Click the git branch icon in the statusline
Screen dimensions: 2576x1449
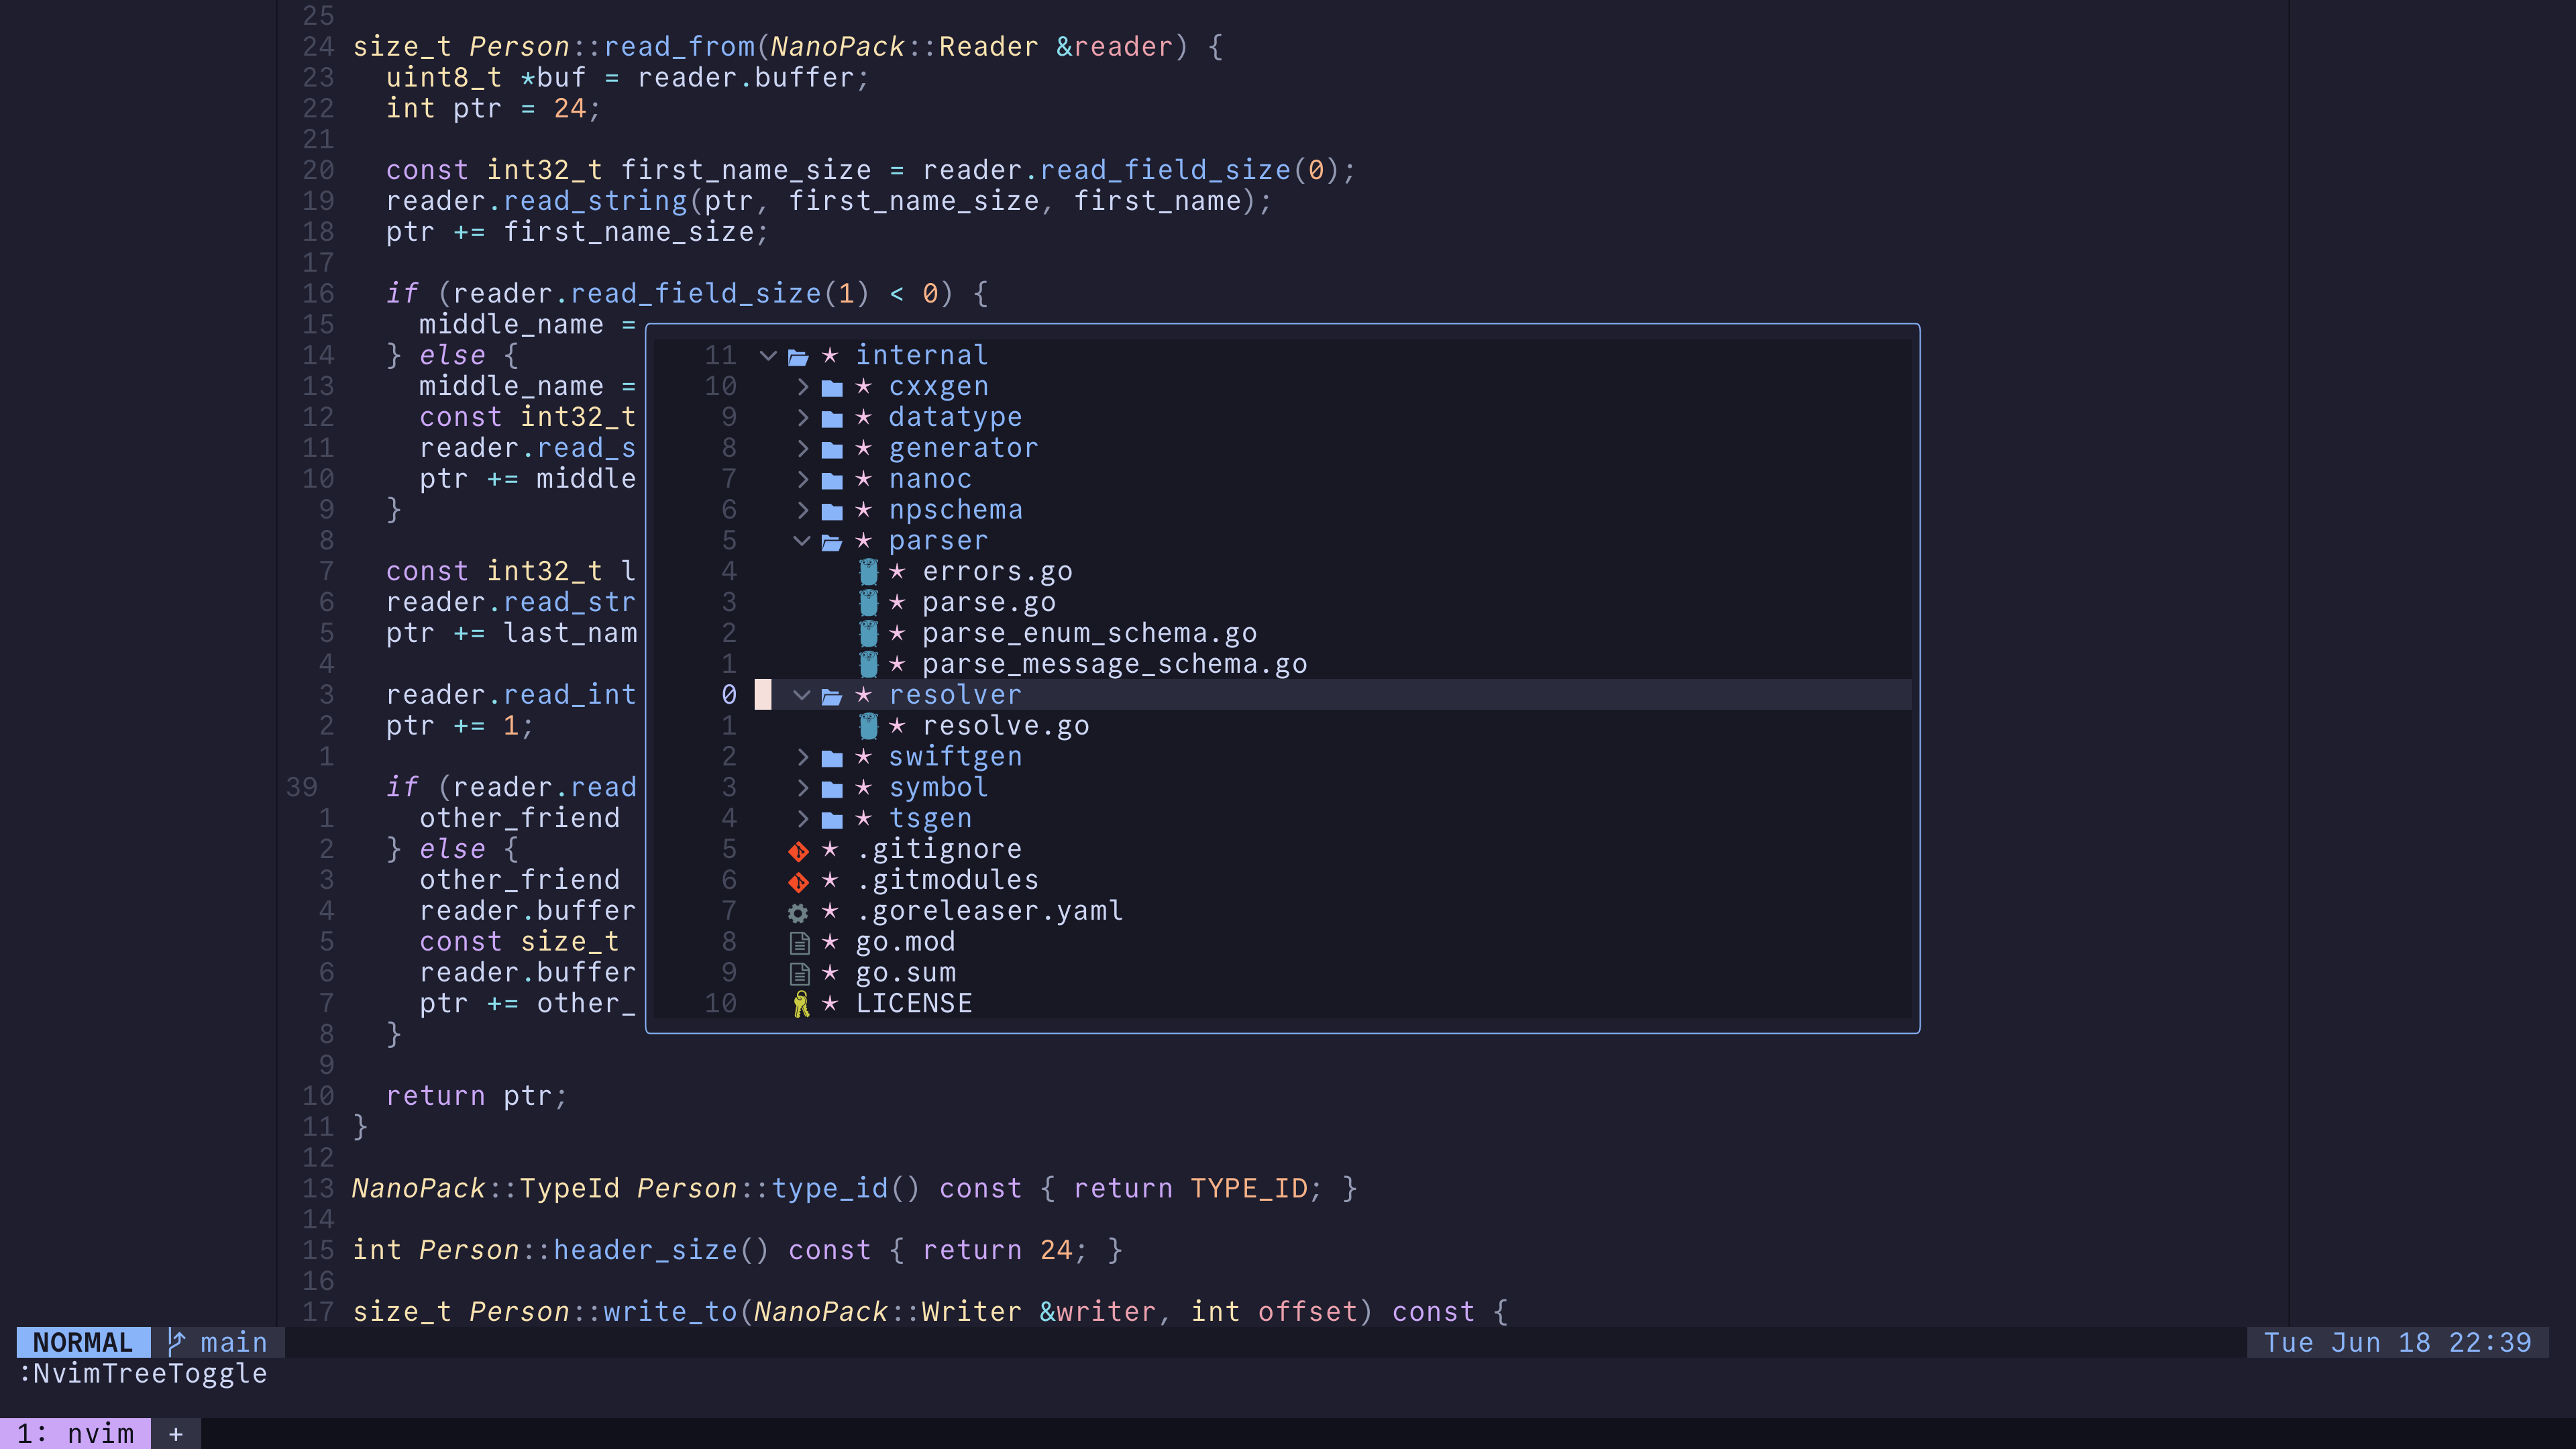click(177, 1342)
